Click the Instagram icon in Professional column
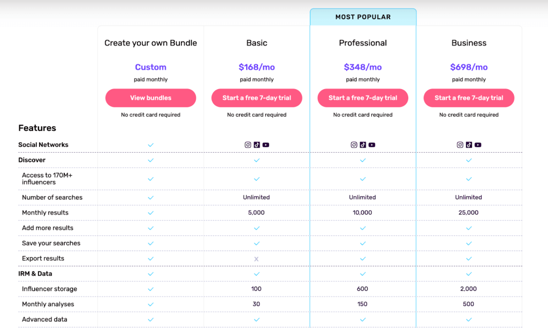This screenshot has width=548, height=328. tap(354, 145)
